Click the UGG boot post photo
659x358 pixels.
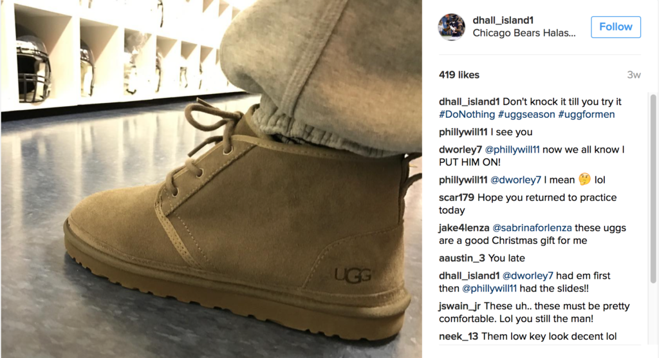pos(211,179)
